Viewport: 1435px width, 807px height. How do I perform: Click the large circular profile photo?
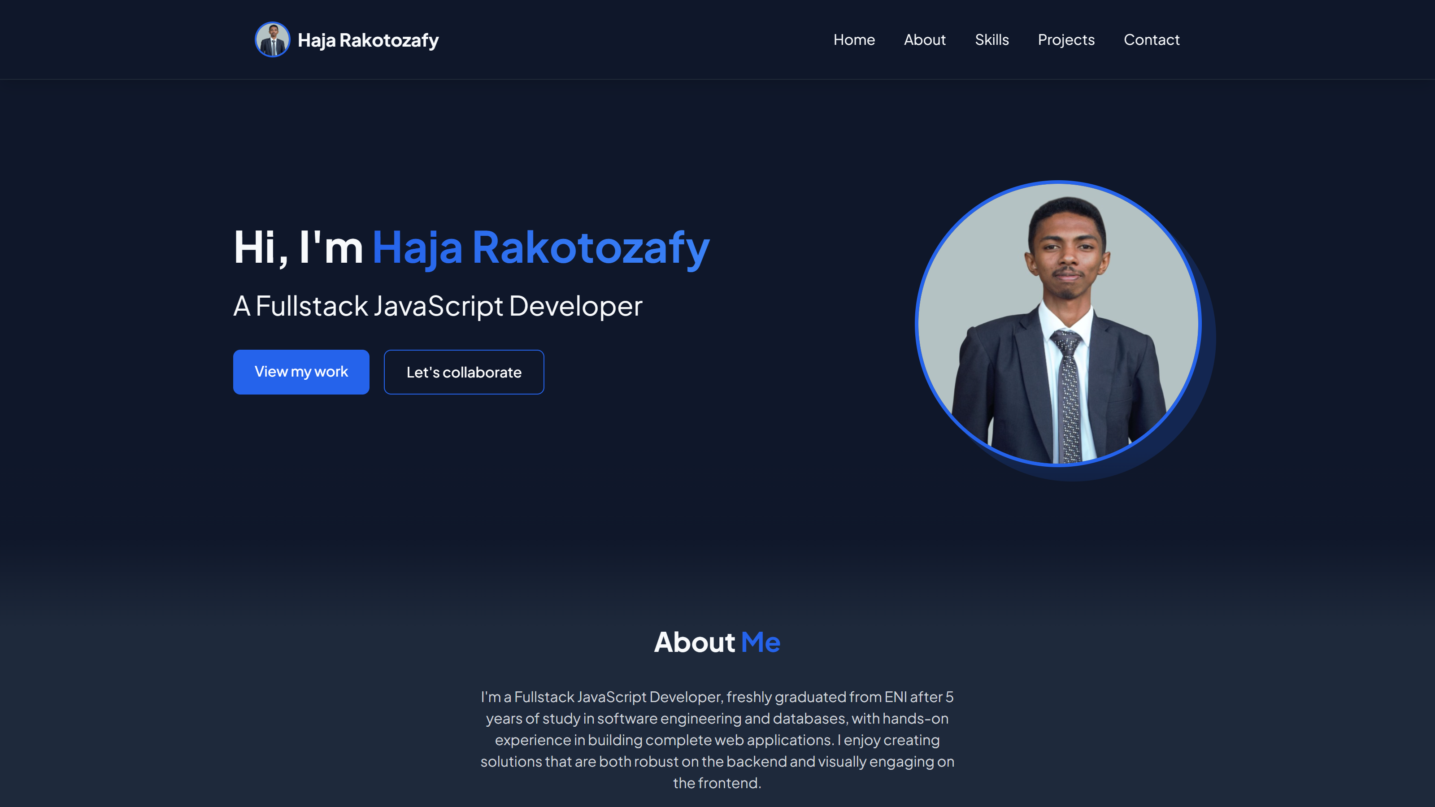coord(1058,324)
